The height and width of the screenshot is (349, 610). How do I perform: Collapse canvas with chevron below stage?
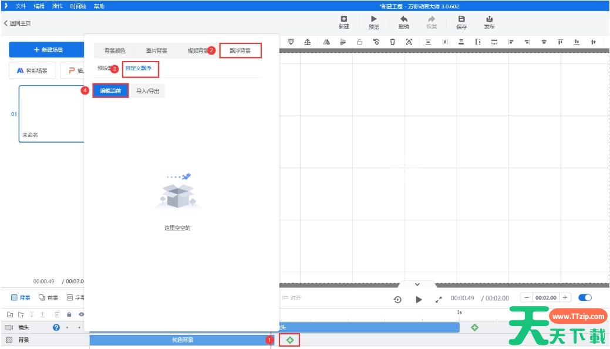(x=417, y=284)
